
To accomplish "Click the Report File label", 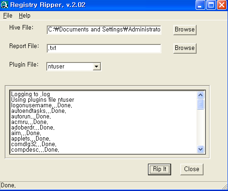I will click(x=24, y=46).
